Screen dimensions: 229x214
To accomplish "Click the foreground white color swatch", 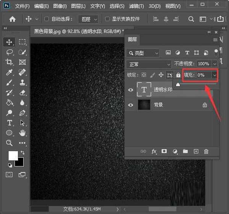I will 12,155.
